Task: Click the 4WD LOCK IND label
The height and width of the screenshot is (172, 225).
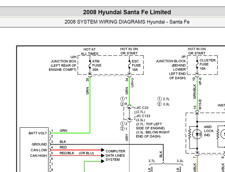Action: click(x=209, y=131)
